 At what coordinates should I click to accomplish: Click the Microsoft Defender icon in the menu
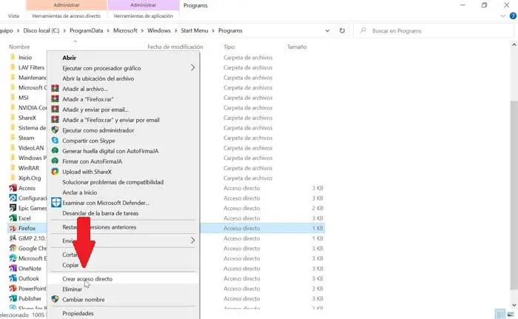[55, 203]
